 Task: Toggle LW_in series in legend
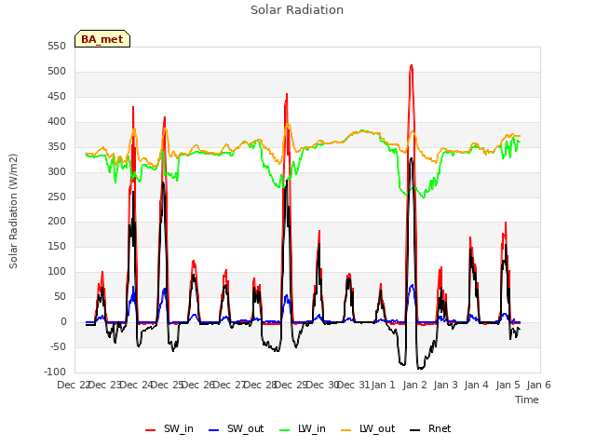point(303,428)
